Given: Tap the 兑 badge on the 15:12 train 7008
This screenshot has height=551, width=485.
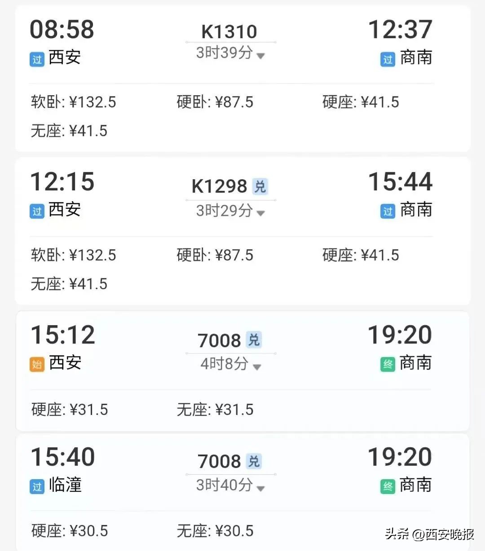Looking at the screenshot, I should point(254,340).
